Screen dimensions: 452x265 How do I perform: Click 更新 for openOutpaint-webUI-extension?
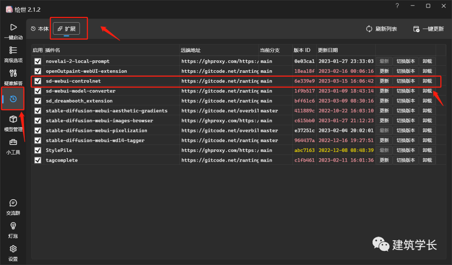pos(384,71)
